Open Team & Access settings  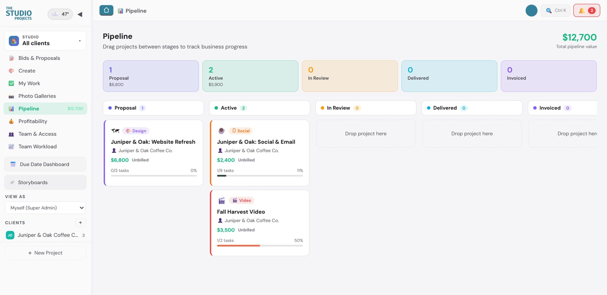(45, 134)
